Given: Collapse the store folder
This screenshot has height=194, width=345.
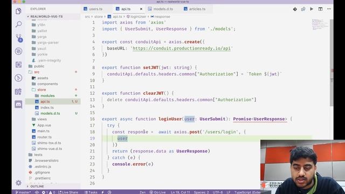Looking at the screenshot, I should coord(42,90).
